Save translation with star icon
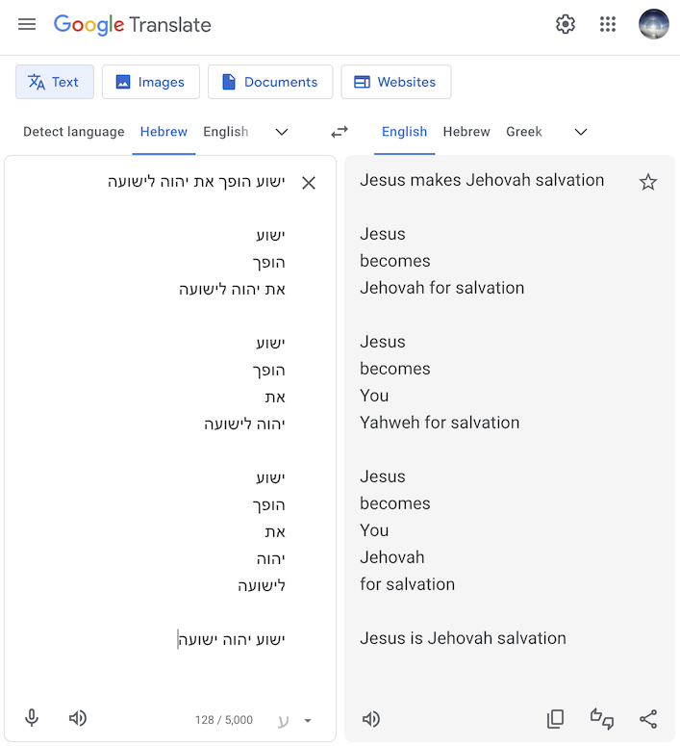This screenshot has width=680, height=746. (x=647, y=182)
